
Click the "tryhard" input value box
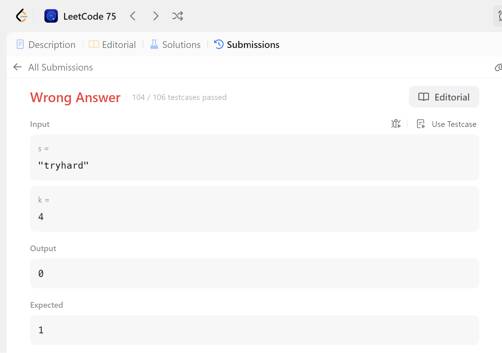pos(255,157)
